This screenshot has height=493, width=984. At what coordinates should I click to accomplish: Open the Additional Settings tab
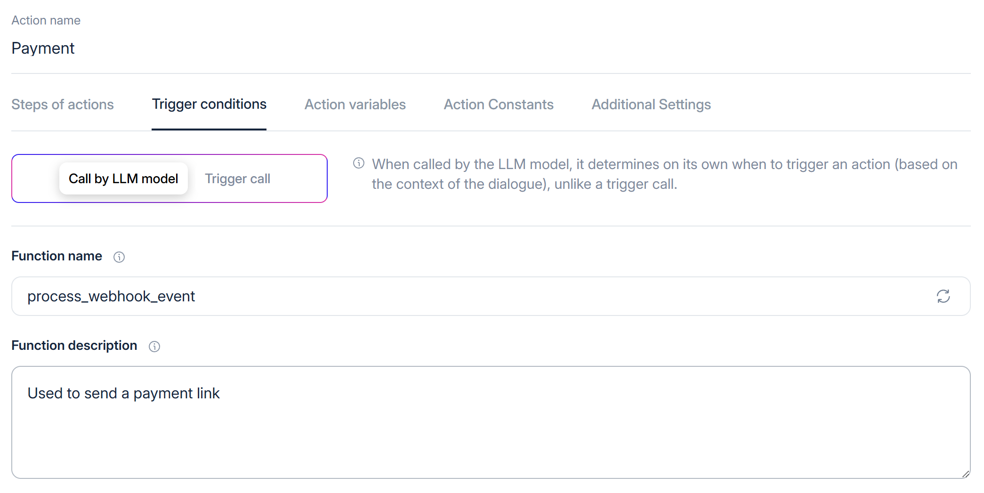tap(651, 105)
